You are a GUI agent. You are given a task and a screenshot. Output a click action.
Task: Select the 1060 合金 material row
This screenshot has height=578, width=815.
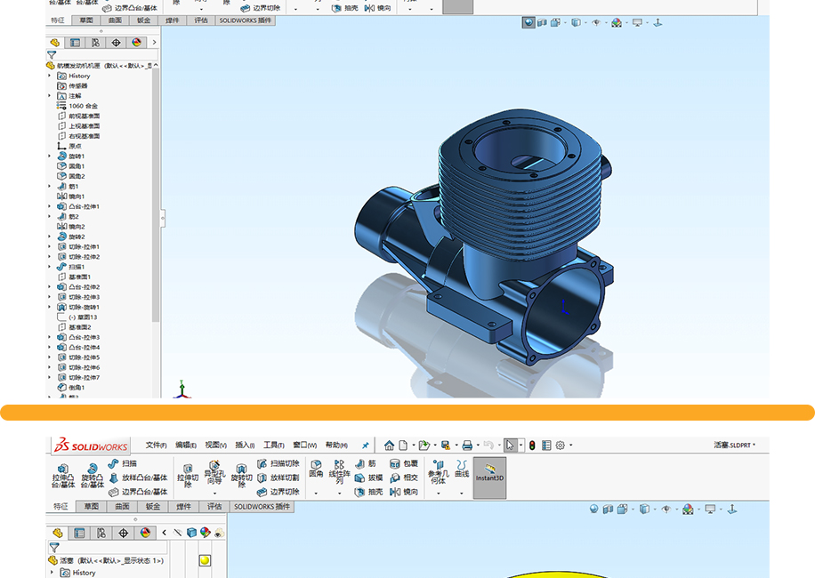click(78, 106)
